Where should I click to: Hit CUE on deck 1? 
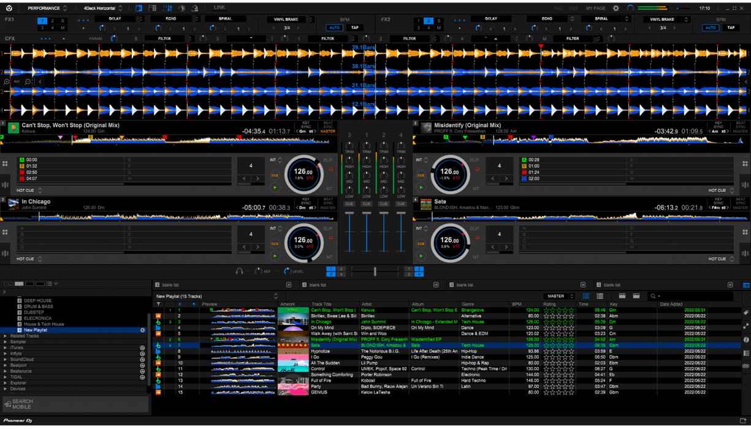(275, 175)
